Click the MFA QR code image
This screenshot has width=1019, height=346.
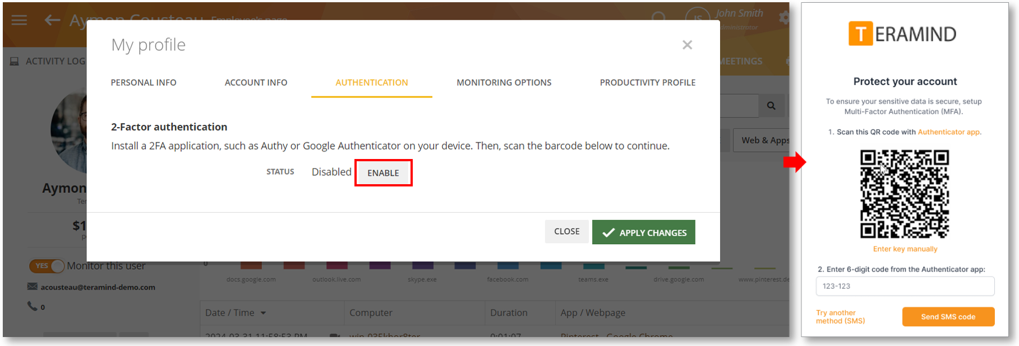[905, 194]
